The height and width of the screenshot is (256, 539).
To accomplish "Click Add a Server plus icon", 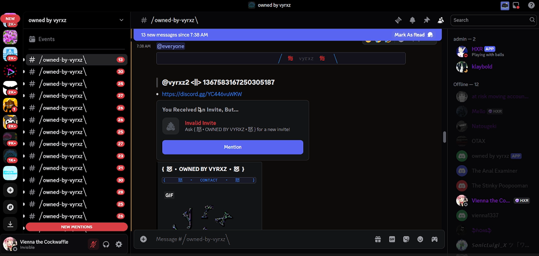I will [x=10, y=190].
